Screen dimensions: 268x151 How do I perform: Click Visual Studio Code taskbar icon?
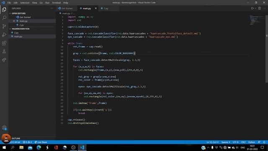82,147
